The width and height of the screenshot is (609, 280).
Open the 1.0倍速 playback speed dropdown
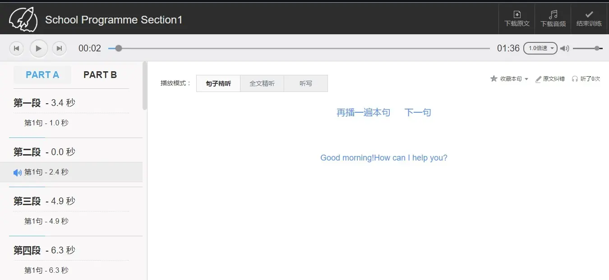(x=540, y=48)
